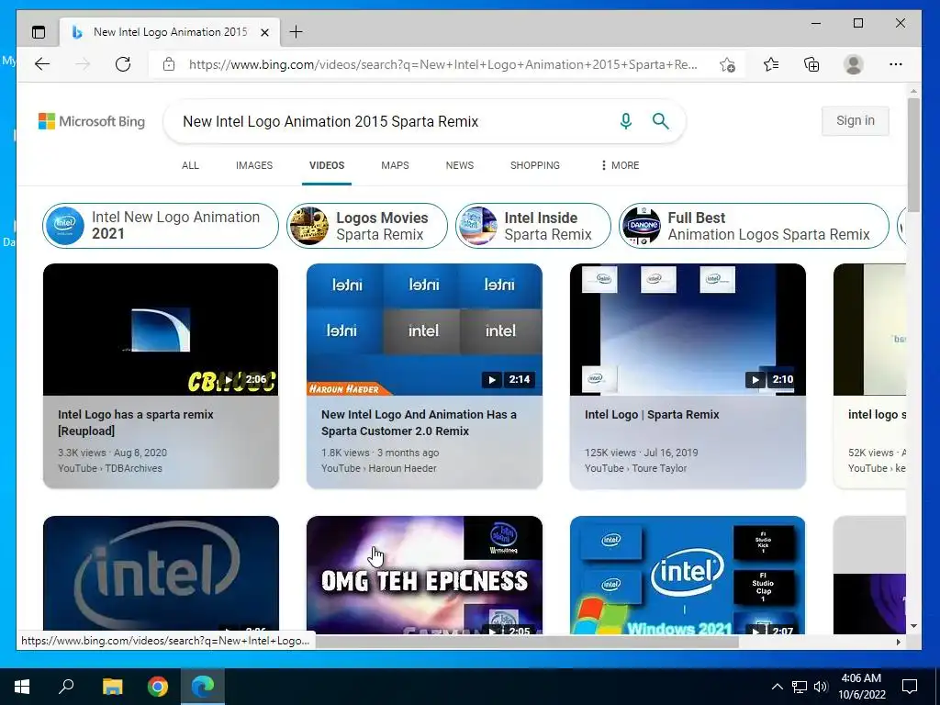Image resolution: width=940 pixels, height=705 pixels.
Task: Click text 3.3K views · Aug 8, 2020
Action: (x=112, y=453)
